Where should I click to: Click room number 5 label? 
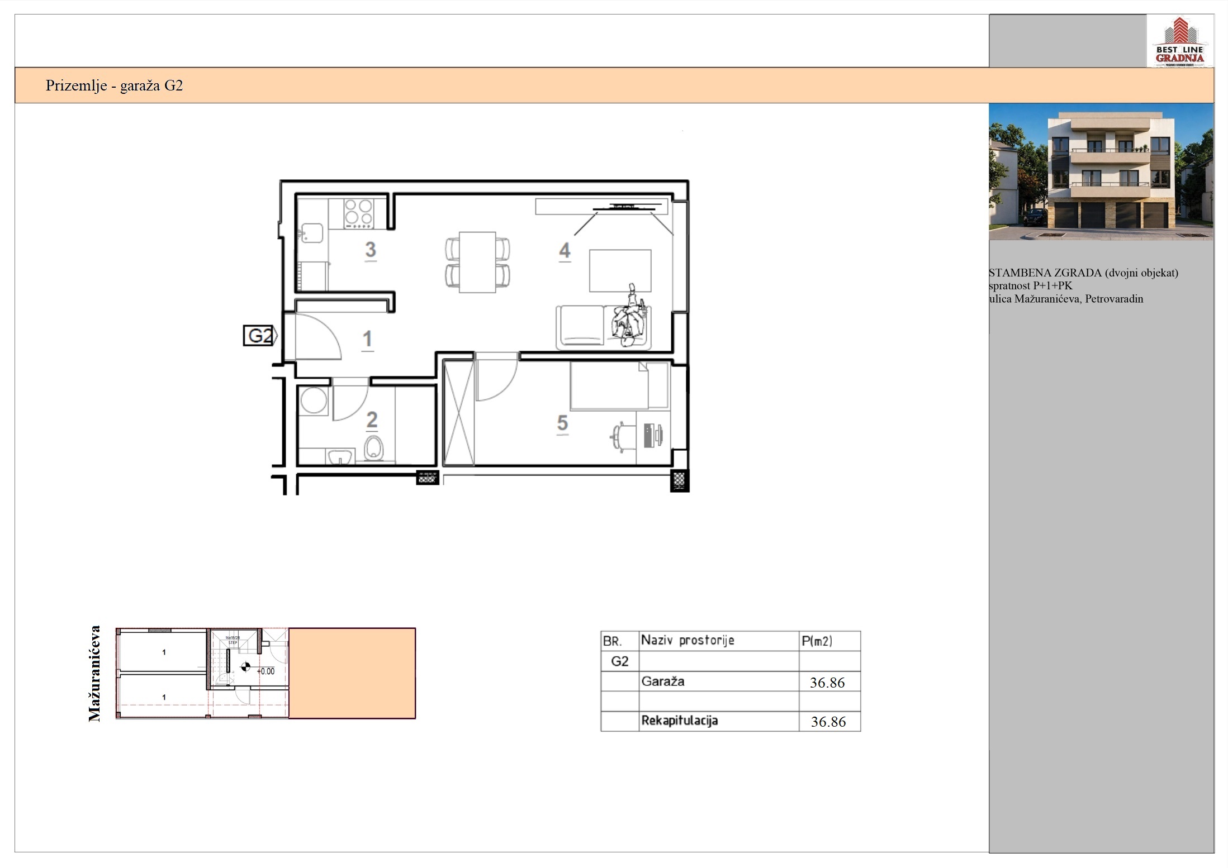562,423
